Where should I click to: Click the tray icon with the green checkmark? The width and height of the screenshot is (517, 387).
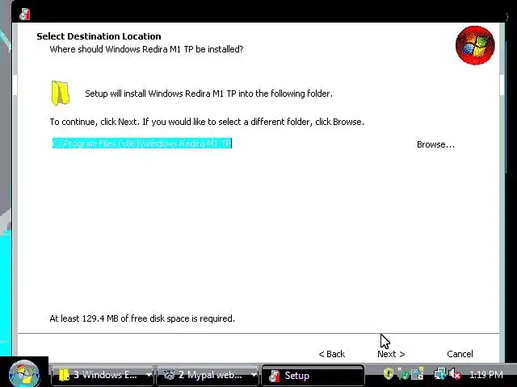click(403, 374)
